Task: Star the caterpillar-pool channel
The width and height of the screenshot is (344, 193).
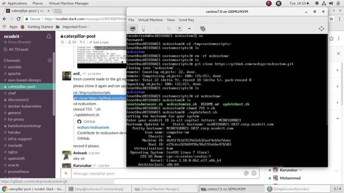Action: point(62,42)
